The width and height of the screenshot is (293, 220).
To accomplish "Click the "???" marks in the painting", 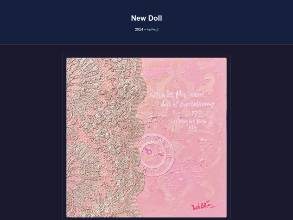I will 196,113.
